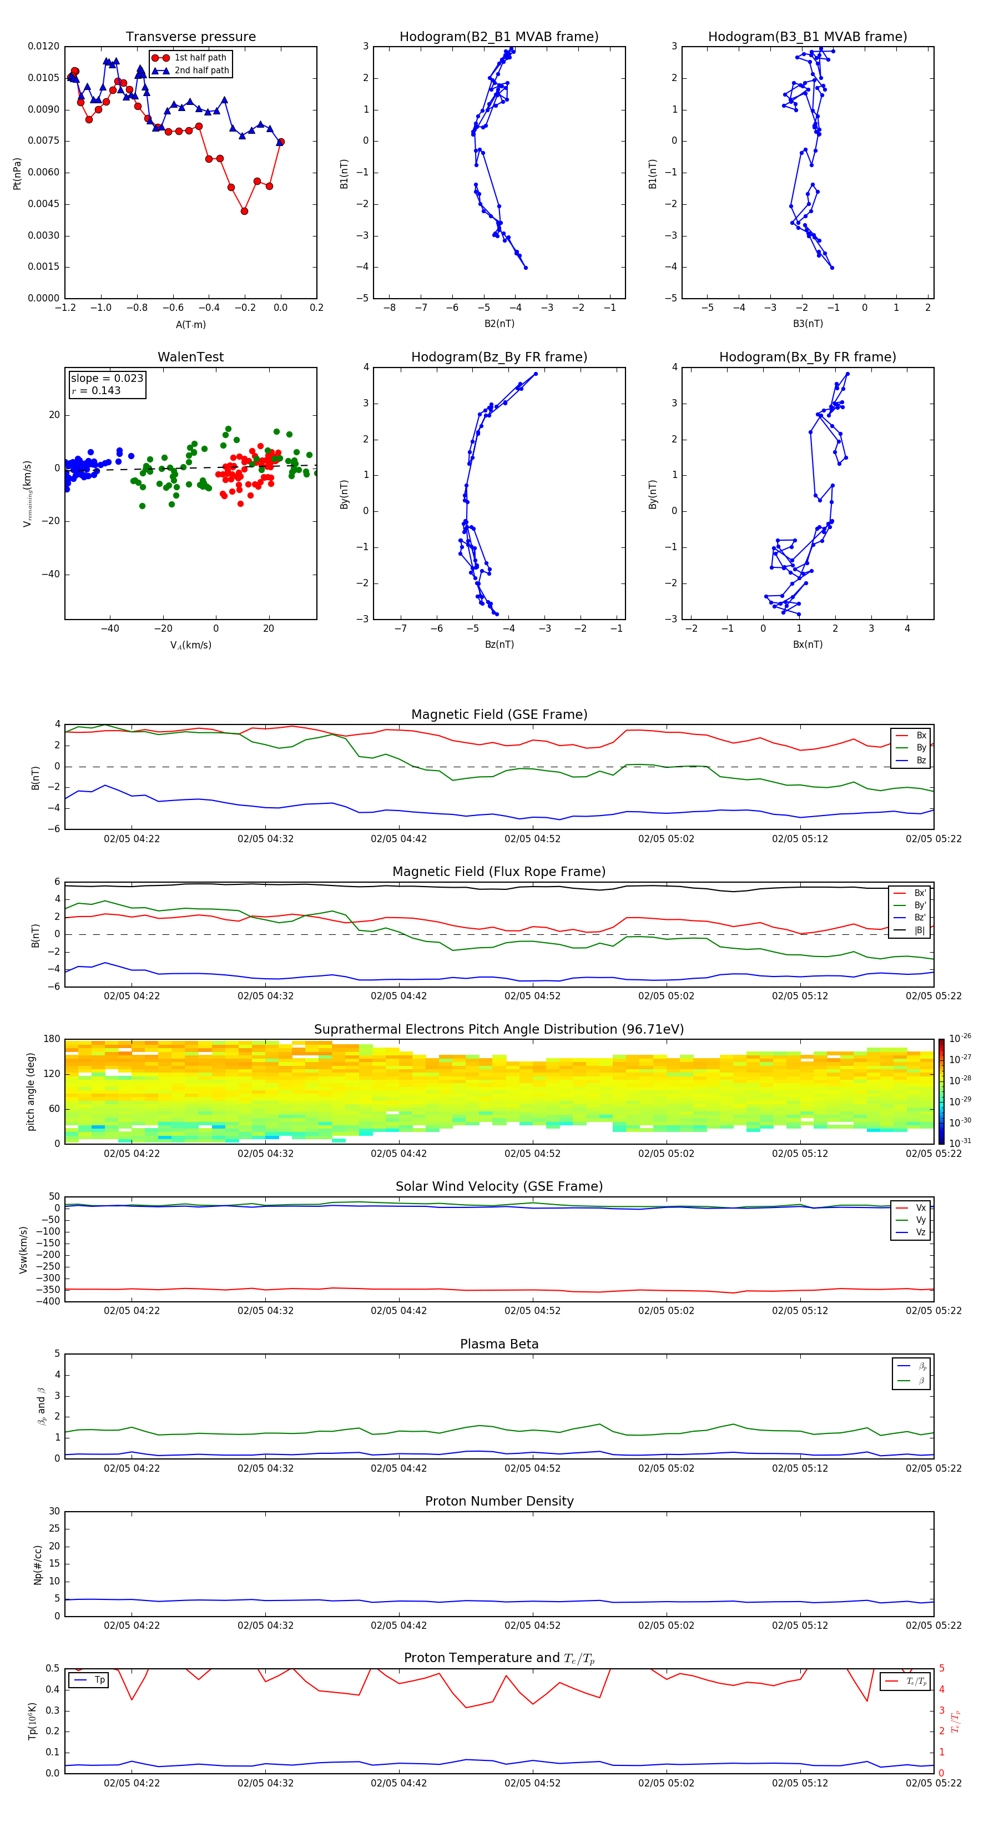This screenshot has height=1832, width=999.
Task: Click the 'Pt(nPa)' y-axis label
Action: [17, 173]
